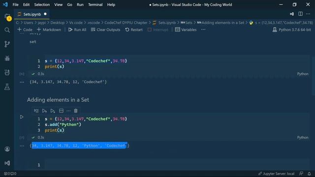Viewport: 315px width, 177px height.
Task: Open the View menu
Action: (58, 4)
